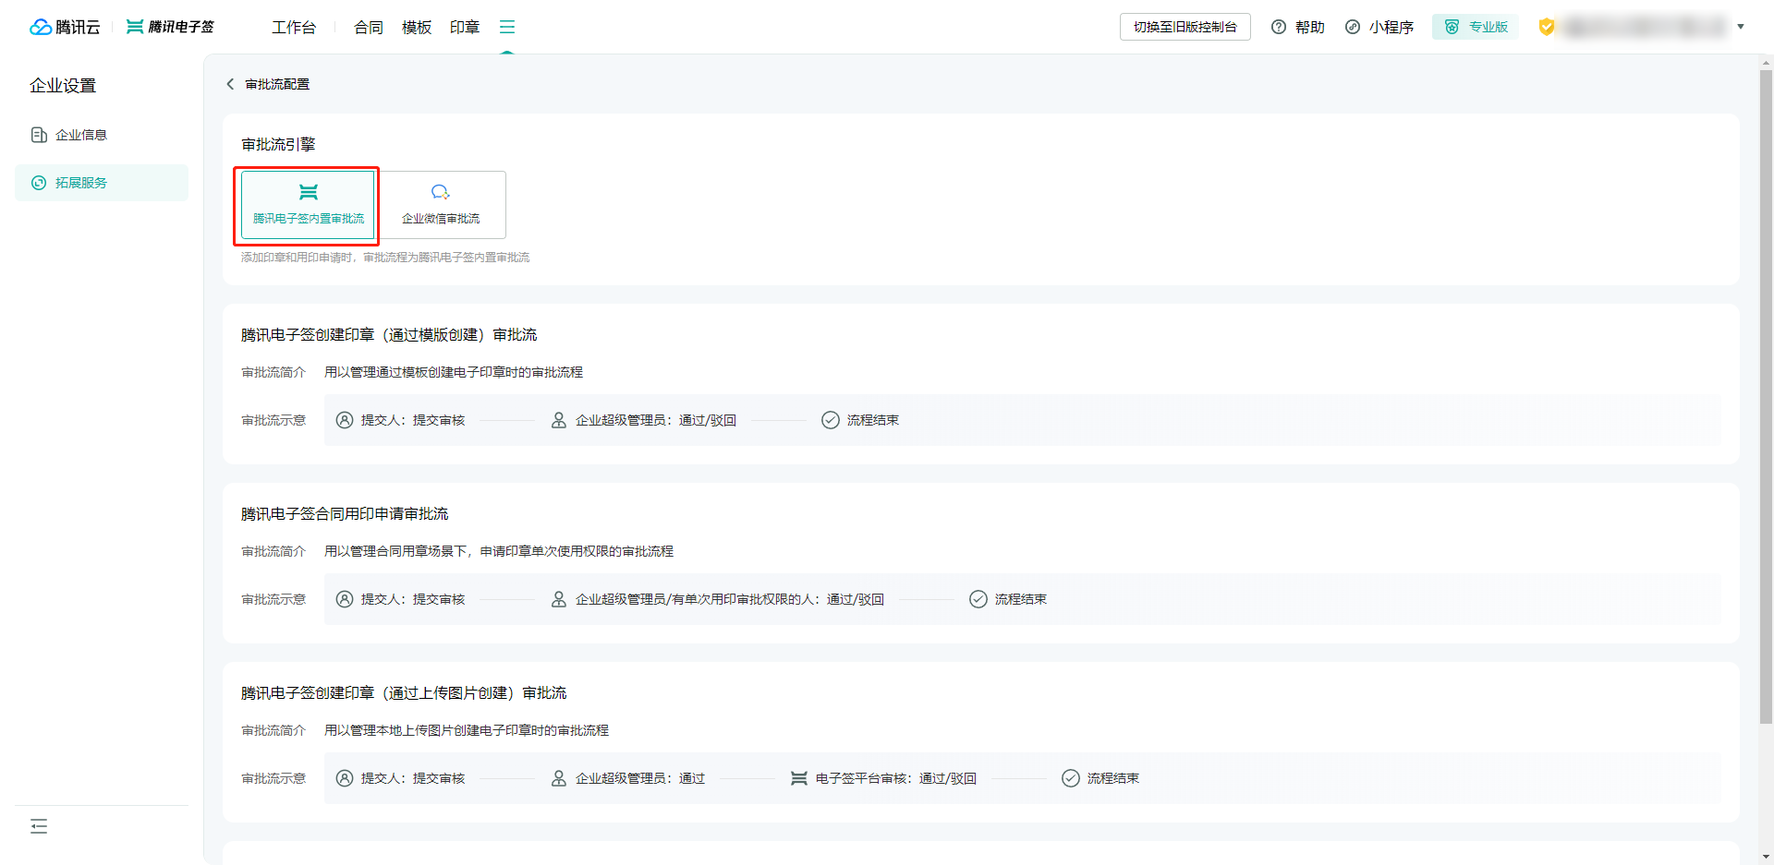Click the 腾讯电子签内置审批流 logo icon
The height and width of the screenshot is (865, 1774).
click(x=309, y=192)
